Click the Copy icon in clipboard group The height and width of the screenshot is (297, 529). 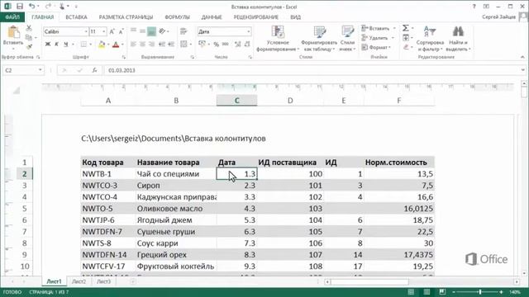click(29, 37)
